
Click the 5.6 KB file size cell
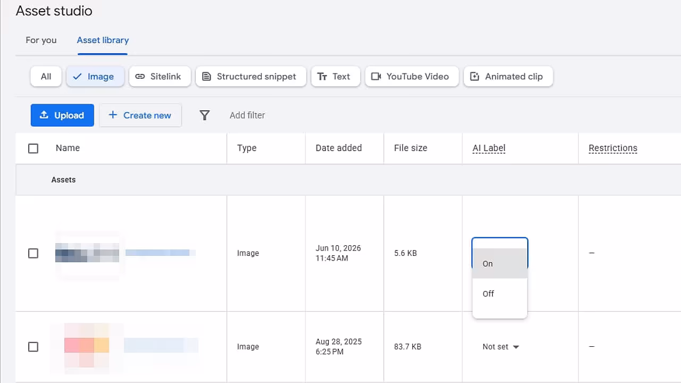[x=405, y=253]
